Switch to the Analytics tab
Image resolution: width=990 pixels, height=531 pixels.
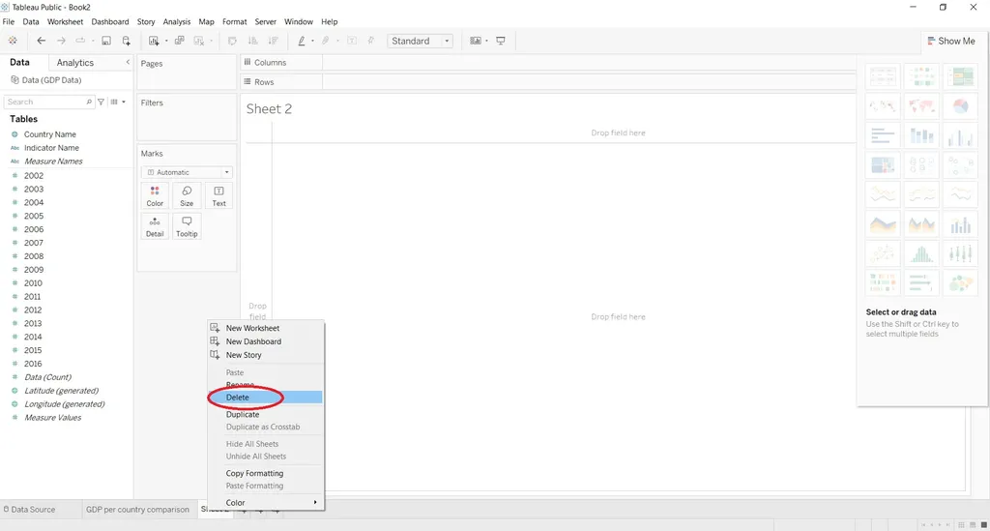75,63
